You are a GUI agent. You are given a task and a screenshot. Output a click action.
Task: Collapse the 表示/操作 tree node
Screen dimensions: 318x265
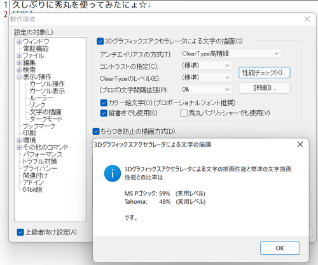pyautogui.click(x=19, y=77)
